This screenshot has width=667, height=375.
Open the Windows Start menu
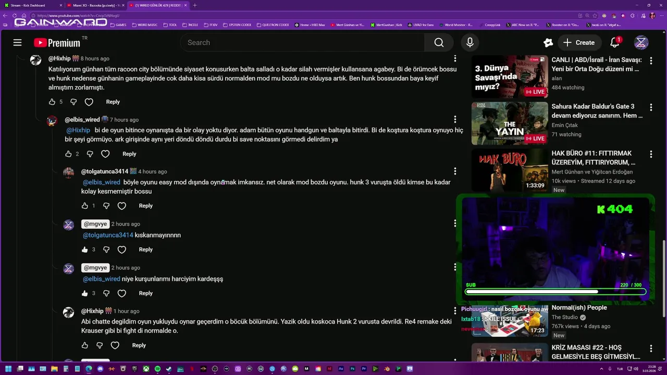tap(8, 369)
